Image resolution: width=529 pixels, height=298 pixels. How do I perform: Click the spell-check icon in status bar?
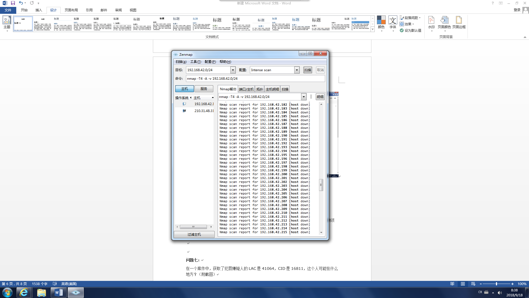pyautogui.click(x=55, y=284)
